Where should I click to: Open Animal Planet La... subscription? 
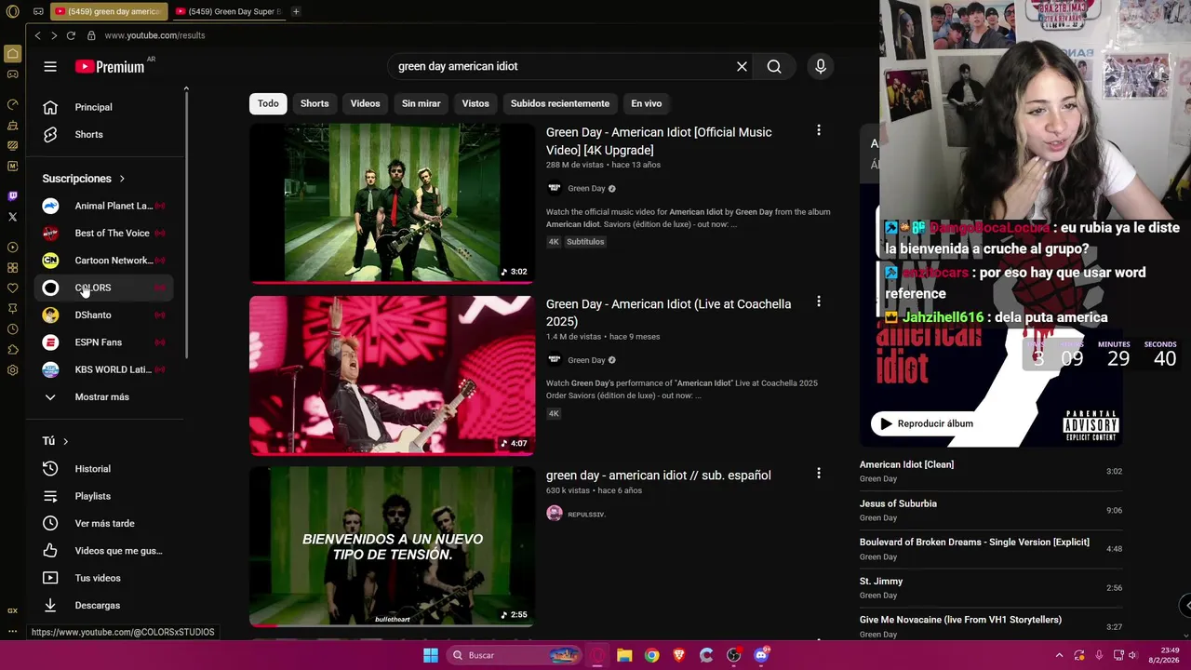tap(104, 206)
